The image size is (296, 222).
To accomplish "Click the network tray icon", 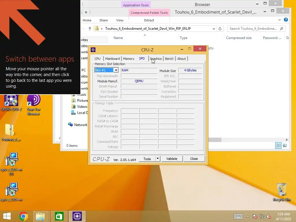I will click(262, 217).
